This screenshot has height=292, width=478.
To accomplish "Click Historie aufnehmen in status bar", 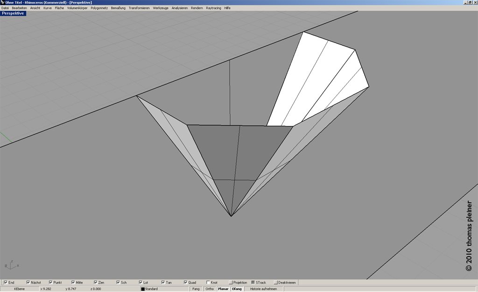I will click(x=263, y=289).
